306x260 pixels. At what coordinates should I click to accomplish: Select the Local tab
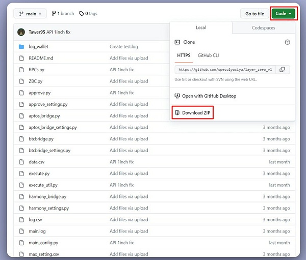pyautogui.click(x=201, y=28)
